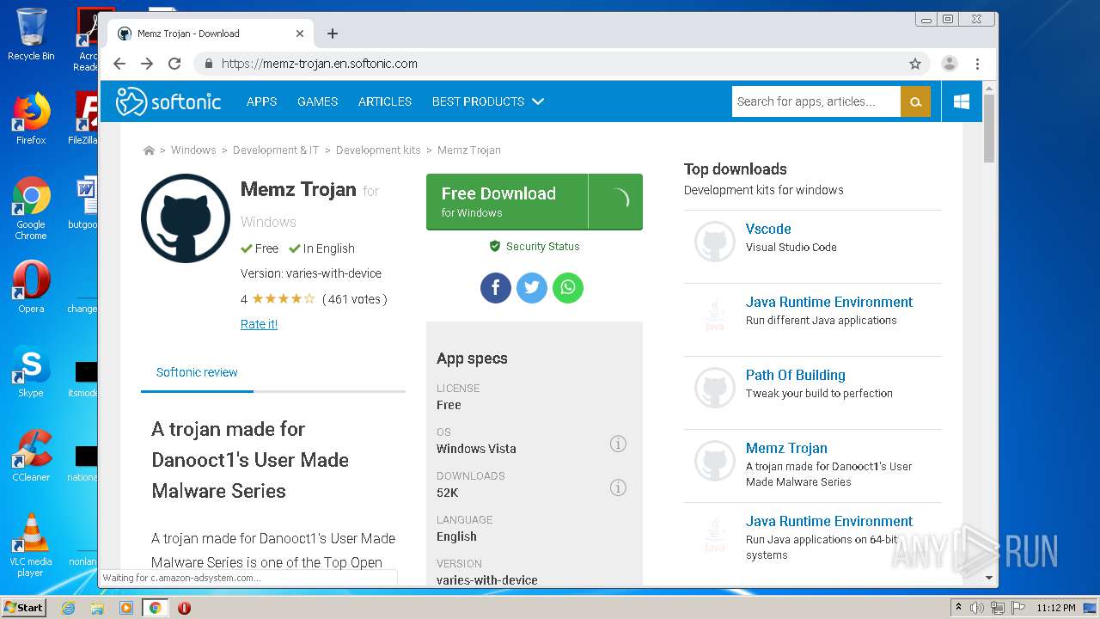Open Recycle Bin on desktop
The height and width of the screenshot is (619, 1100).
[x=31, y=34]
